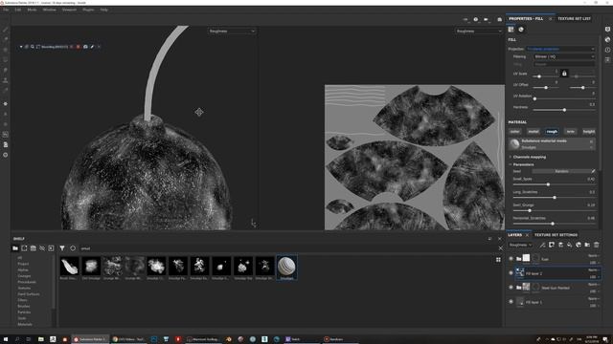Open the 3D viewport Roughness channel dropdown
Viewport: 613px width, 344px height.
[232, 32]
